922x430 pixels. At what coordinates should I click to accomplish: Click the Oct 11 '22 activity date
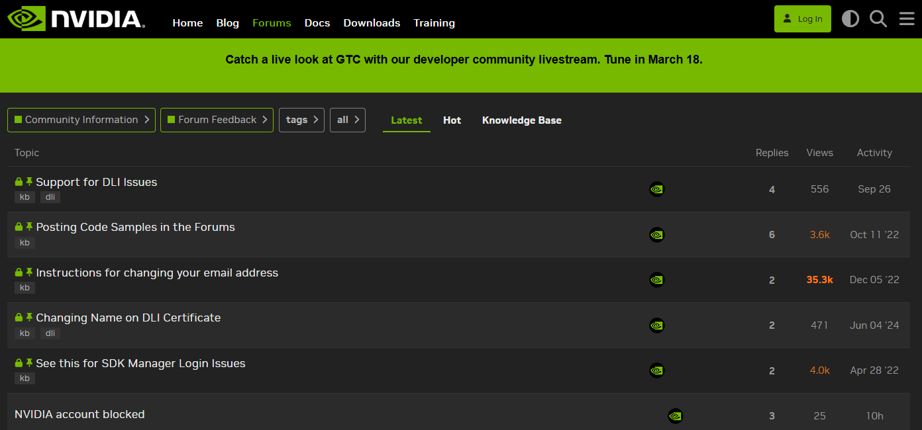(x=874, y=235)
